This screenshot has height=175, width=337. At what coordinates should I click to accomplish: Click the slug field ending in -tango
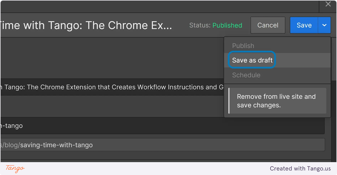[162, 126]
